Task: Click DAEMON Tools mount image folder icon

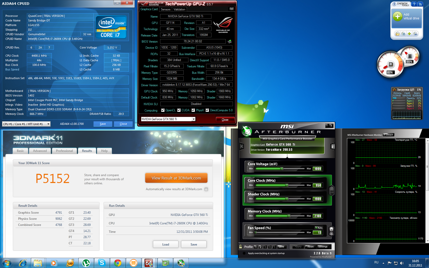Action: pyautogui.click(x=397, y=34)
